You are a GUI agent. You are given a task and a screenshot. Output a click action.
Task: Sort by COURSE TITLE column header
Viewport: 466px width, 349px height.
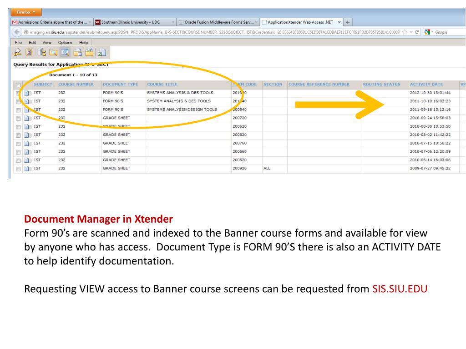162,84
